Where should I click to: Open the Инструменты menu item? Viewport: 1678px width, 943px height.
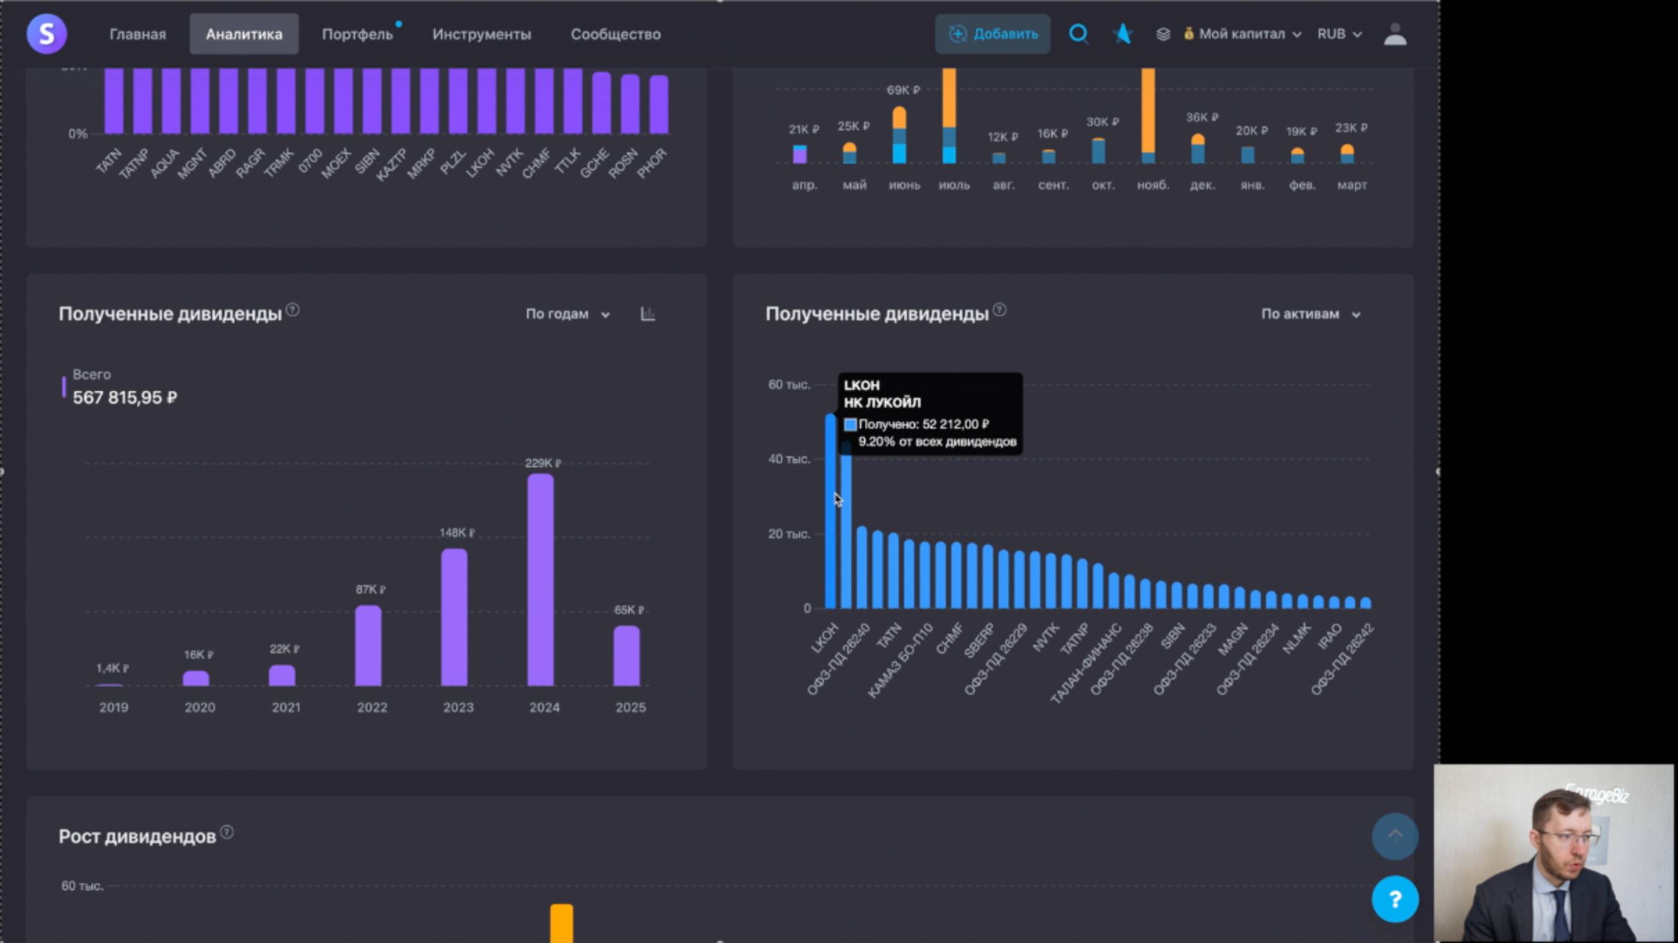coord(482,34)
